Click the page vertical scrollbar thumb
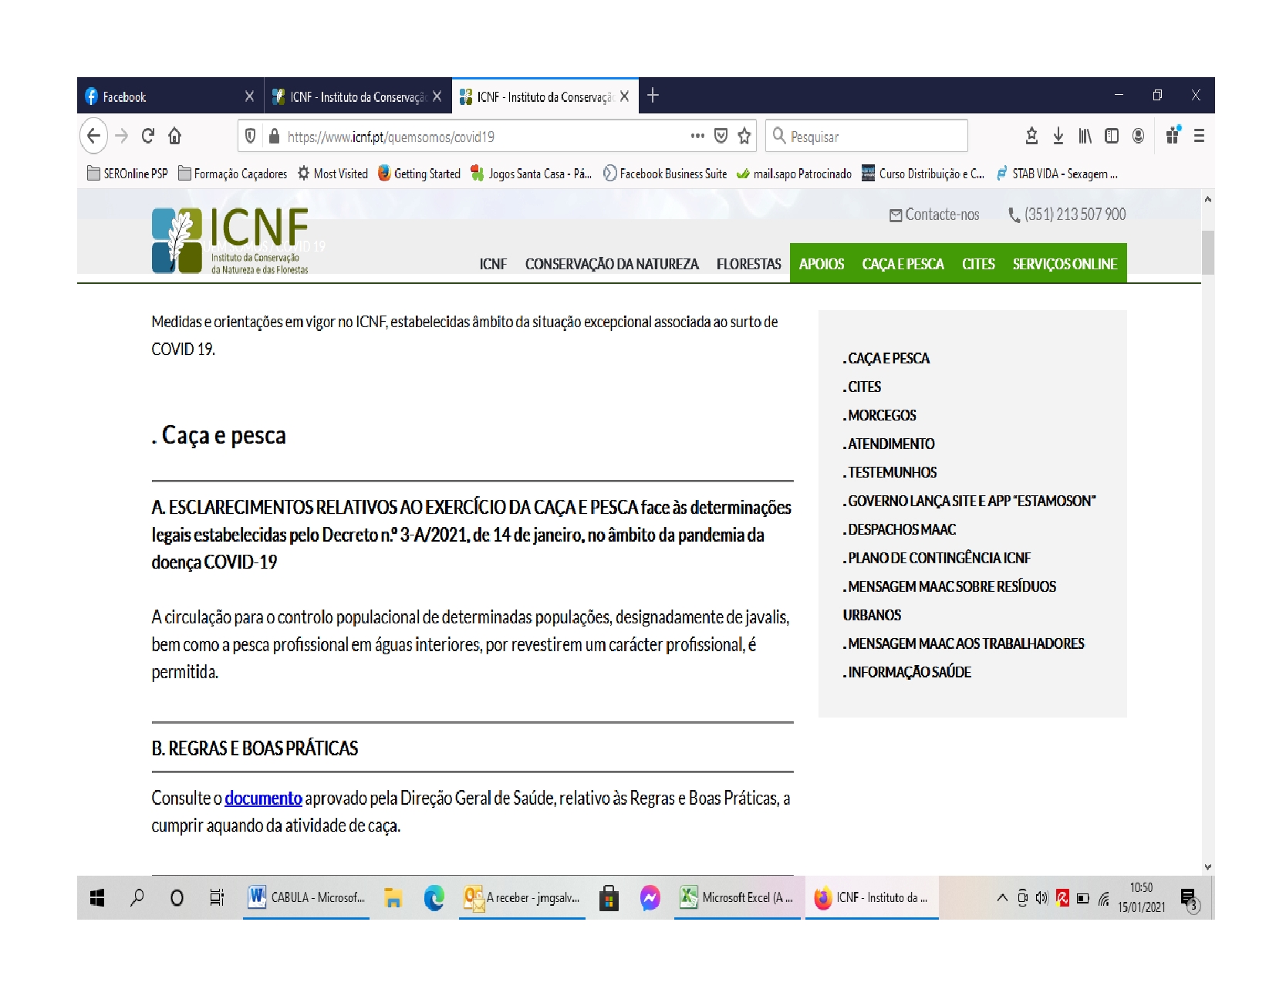1276x1003 pixels. [1207, 252]
